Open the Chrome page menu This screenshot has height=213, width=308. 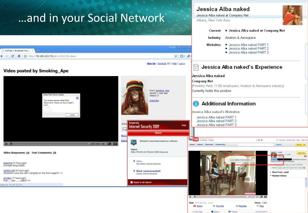pyautogui.click(x=182, y=56)
